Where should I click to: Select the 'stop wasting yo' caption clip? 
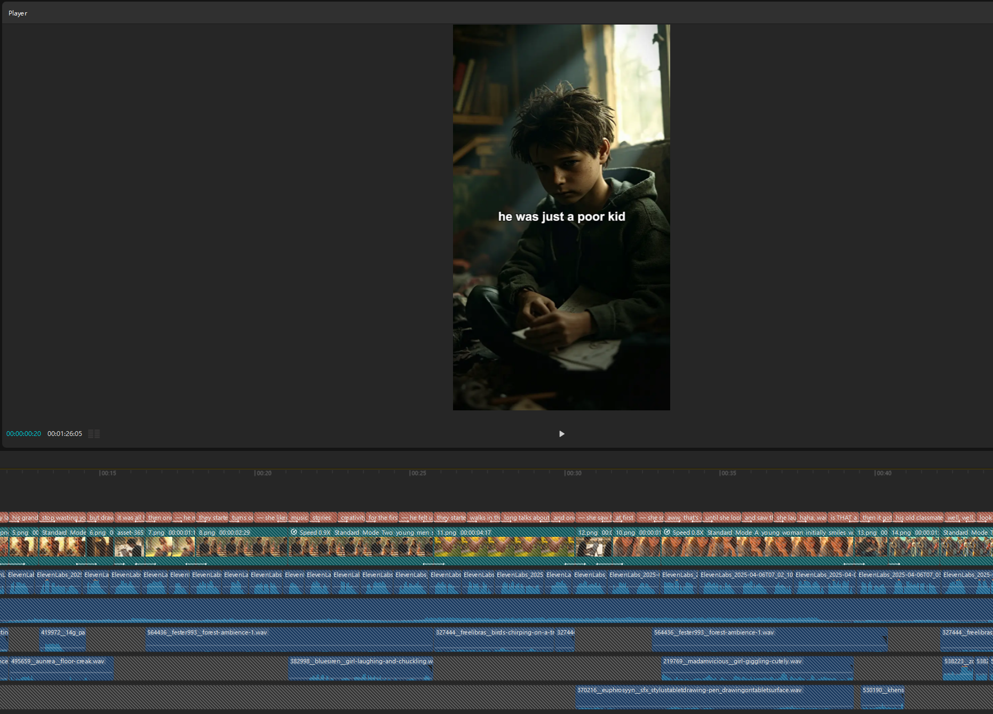63,518
